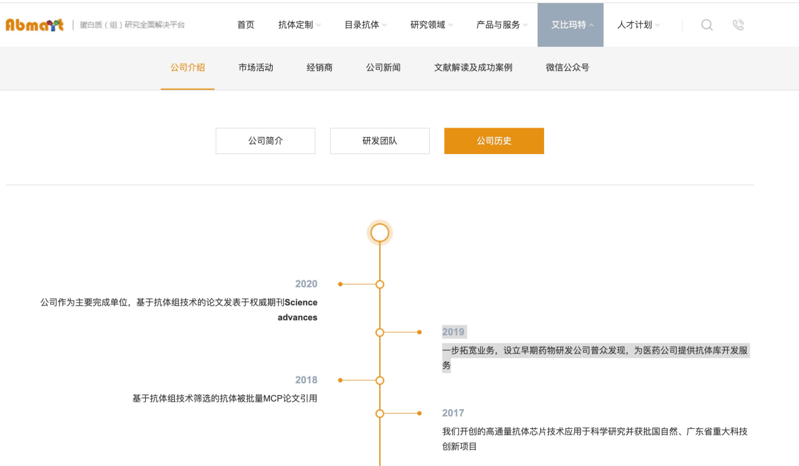799x466 pixels.
Task: Click the MCP论文引用 description text
Action: (x=225, y=398)
